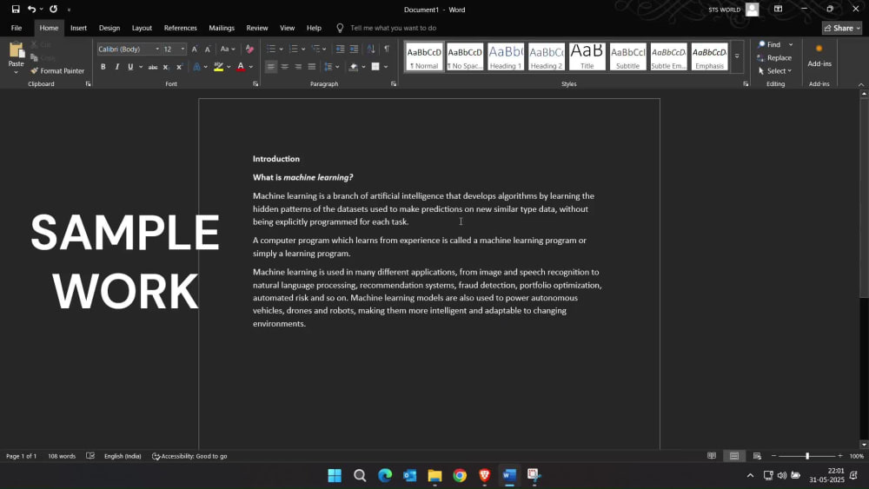Open the Insert tab
The width and height of the screenshot is (869, 489).
(78, 28)
